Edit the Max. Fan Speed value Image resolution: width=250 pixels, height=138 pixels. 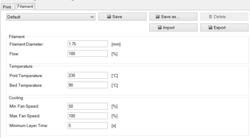point(88,116)
